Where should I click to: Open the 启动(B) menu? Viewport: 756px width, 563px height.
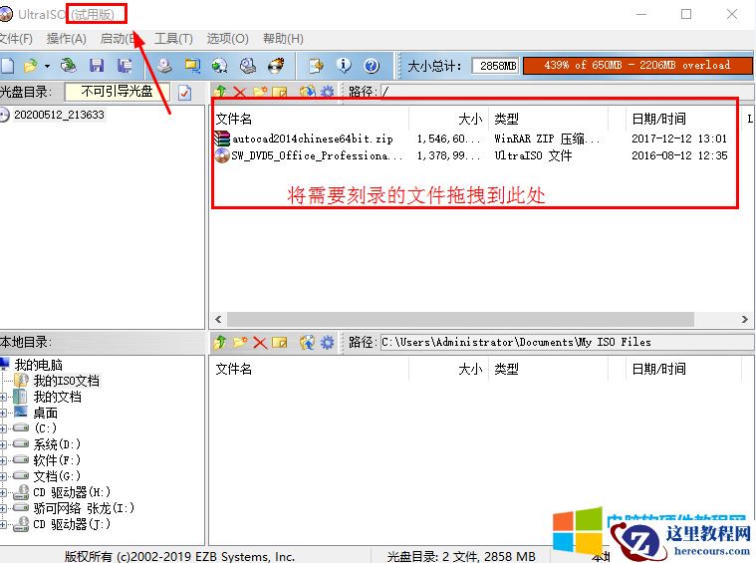(x=120, y=39)
